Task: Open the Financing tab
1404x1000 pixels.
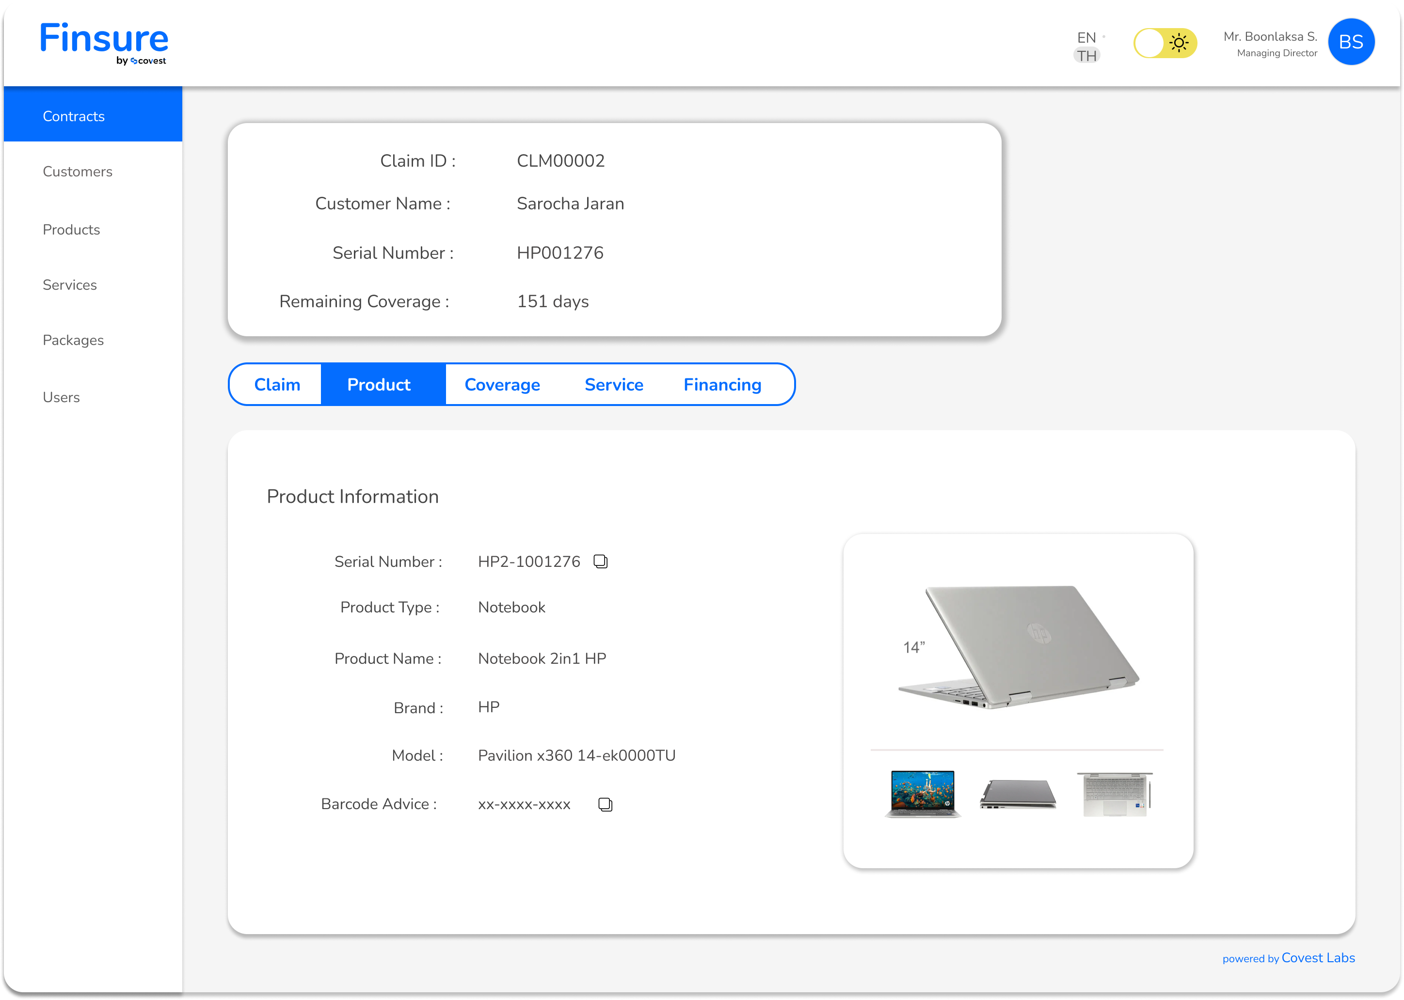Action: [x=722, y=384]
